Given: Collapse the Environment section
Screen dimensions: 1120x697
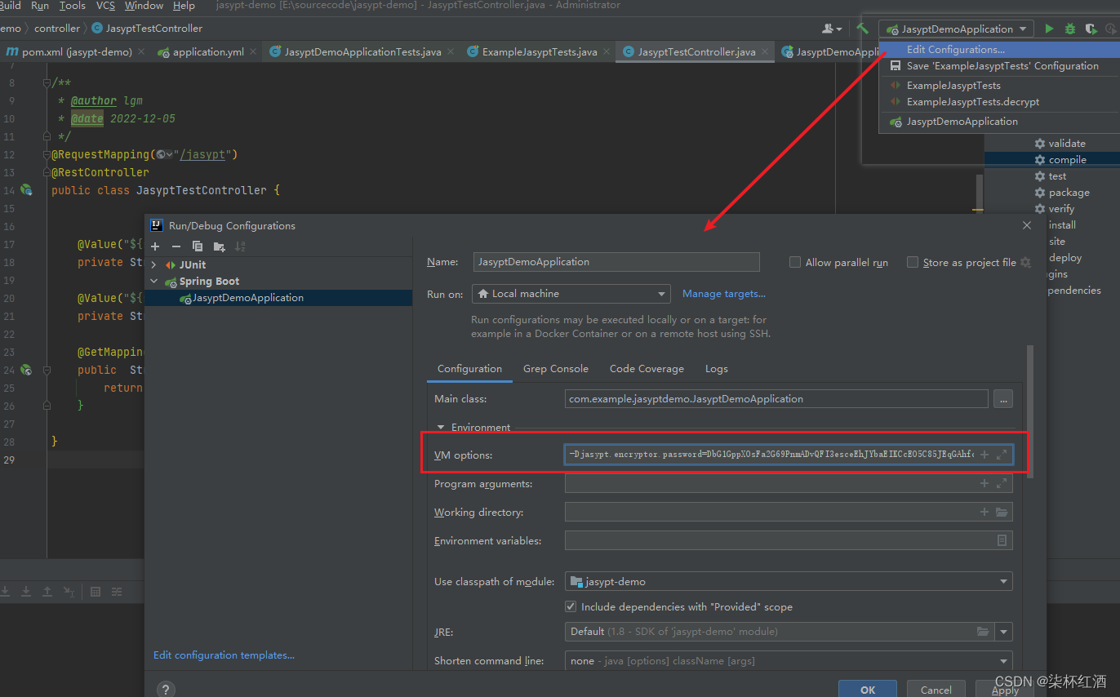Looking at the screenshot, I should (442, 427).
